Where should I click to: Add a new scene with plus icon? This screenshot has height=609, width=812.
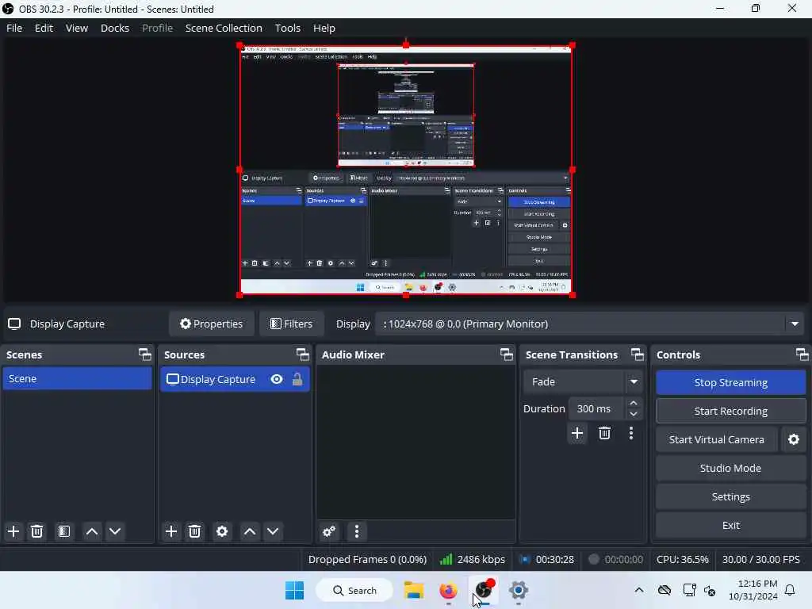tap(13, 531)
